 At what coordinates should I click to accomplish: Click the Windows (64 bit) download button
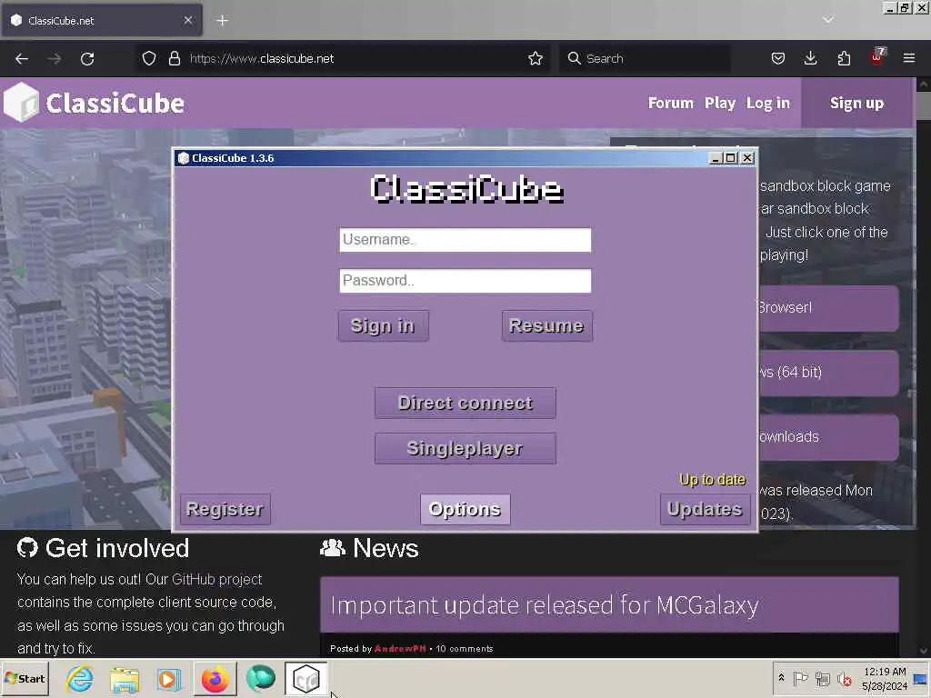829,373
